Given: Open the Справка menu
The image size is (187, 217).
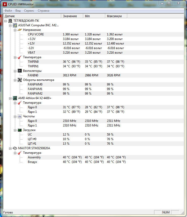Looking at the screenshot, I should point(44,11).
